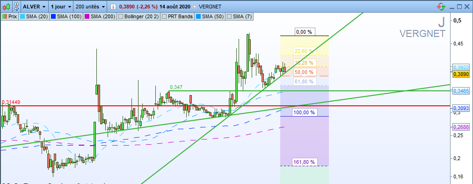Click the Prix price color icon
Image resolution: width=473 pixels, height=184 pixels.
coord(5,16)
